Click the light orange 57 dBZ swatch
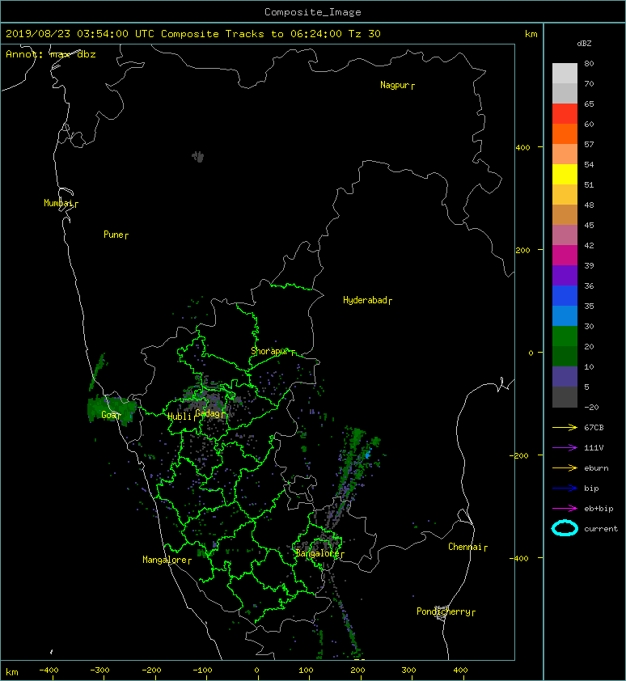This screenshot has height=681, width=626. coord(565,154)
